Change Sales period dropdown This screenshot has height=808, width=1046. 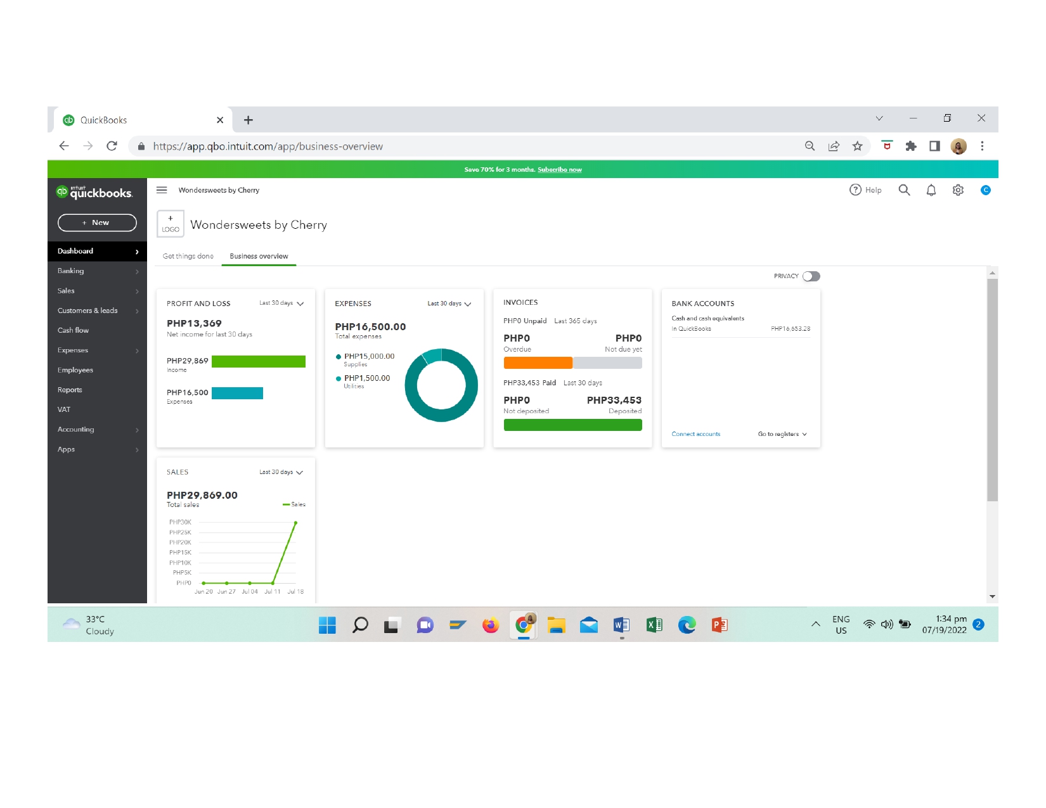click(281, 472)
